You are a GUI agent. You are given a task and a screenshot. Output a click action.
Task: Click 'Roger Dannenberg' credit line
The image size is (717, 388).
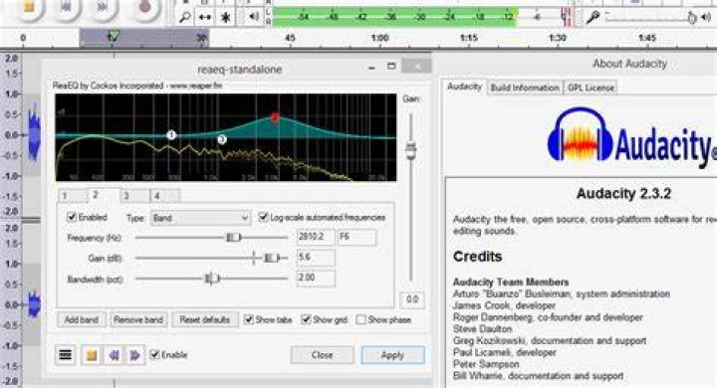pyautogui.click(x=548, y=317)
